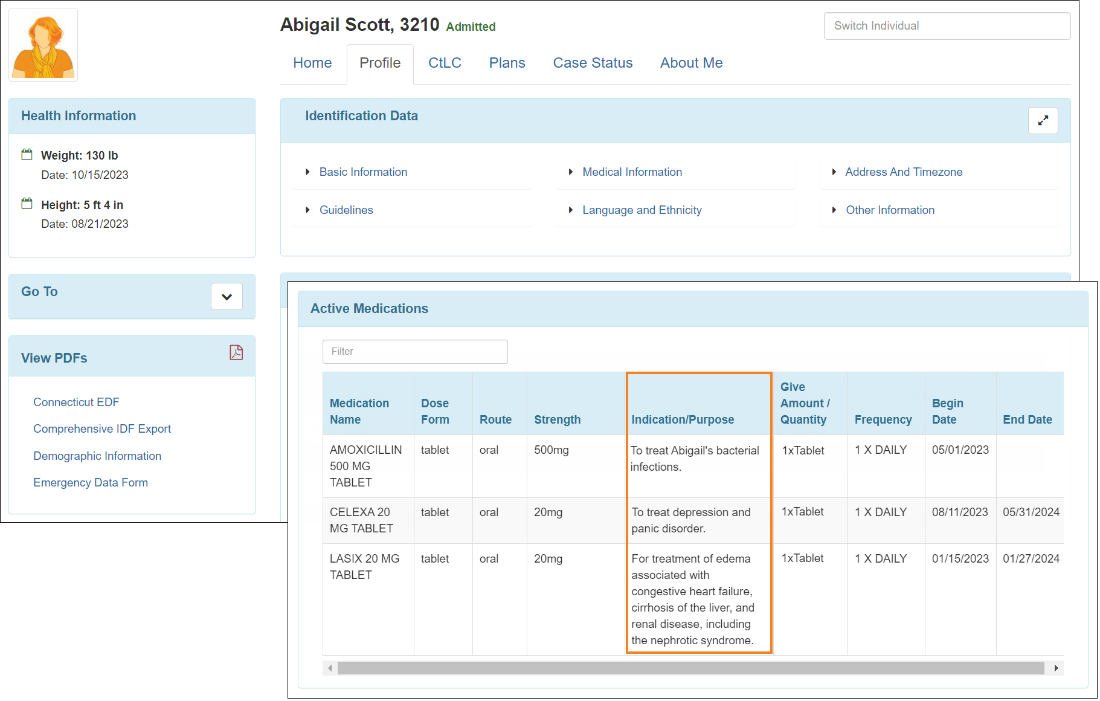Open the Connecticut EDF PDF link
The width and height of the screenshot is (1100, 701).
pos(76,402)
